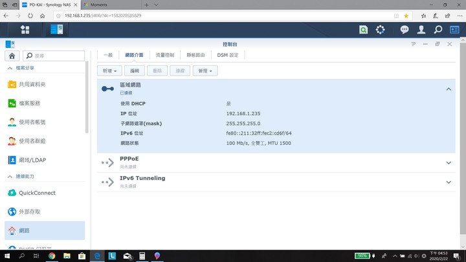Open Chrome from the Windows taskbar
This screenshot has height=262, width=466.
point(52,256)
